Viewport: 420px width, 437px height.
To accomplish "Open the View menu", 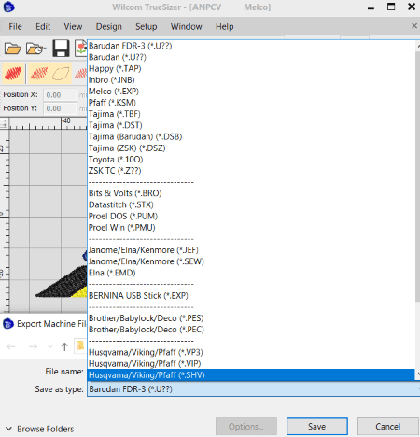I will coord(73,27).
